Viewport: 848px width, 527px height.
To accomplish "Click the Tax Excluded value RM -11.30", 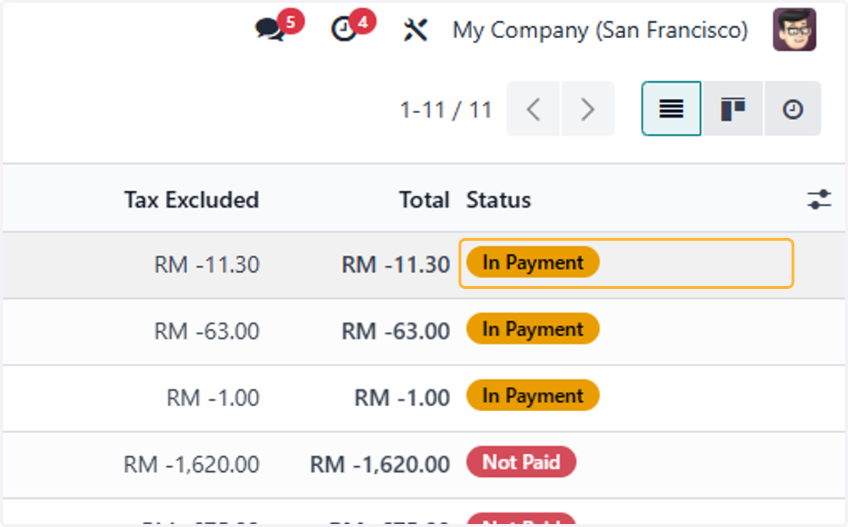I will [207, 265].
